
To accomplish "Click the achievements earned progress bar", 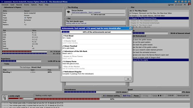I will coord(96,32).
